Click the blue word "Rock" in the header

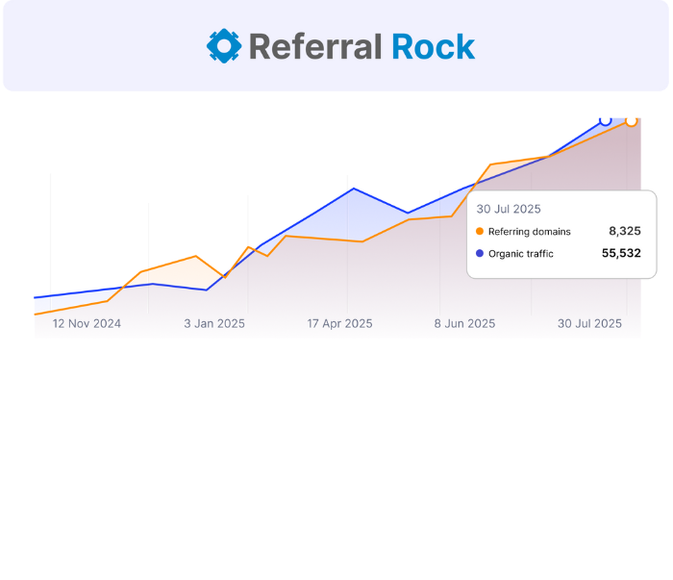pos(434,46)
